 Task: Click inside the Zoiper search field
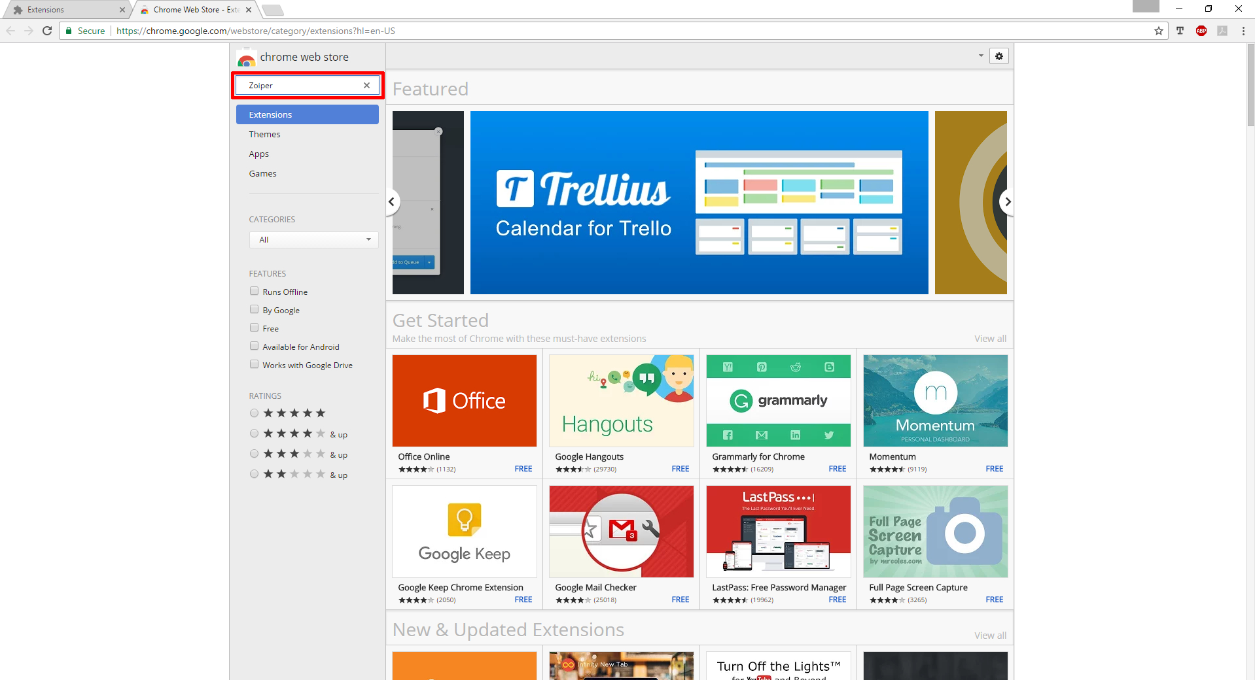pos(301,86)
